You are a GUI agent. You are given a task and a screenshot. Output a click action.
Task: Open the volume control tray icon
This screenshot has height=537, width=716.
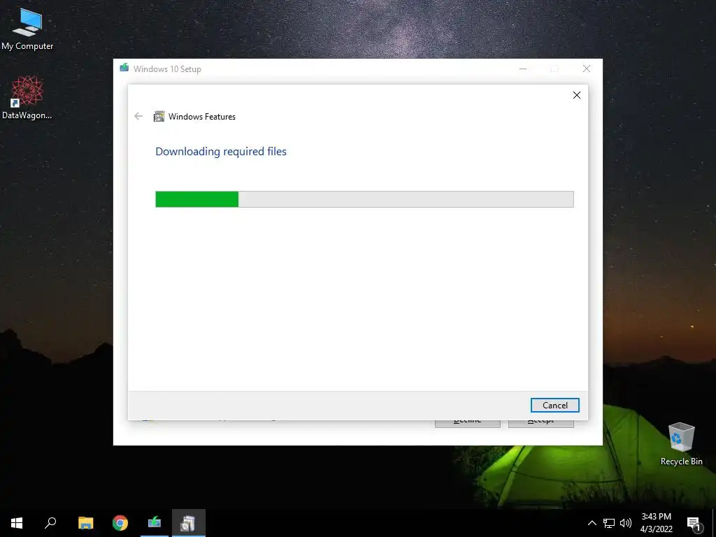click(x=626, y=523)
